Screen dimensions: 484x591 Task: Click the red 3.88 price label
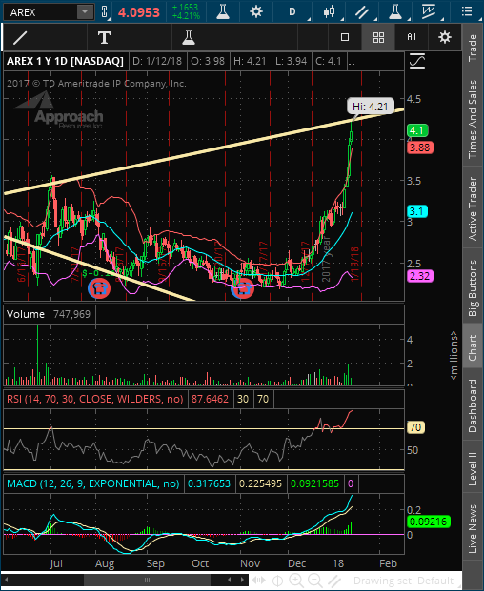(420, 148)
